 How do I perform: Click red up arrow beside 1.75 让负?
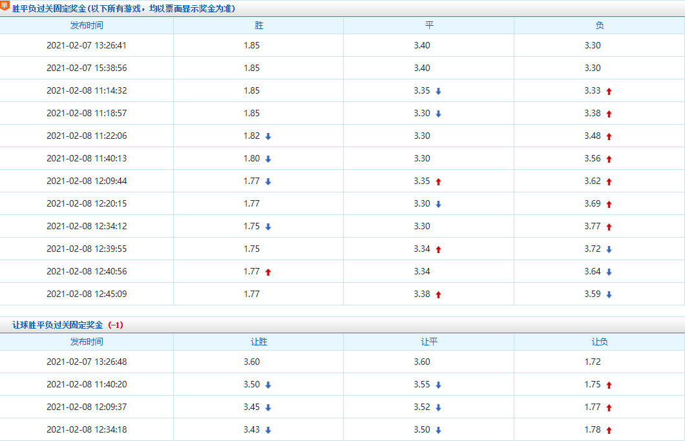click(609, 385)
